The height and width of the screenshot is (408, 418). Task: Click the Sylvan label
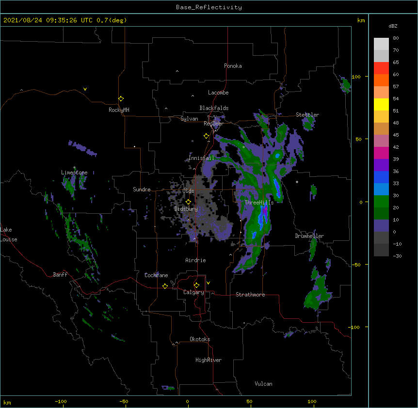(x=189, y=119)
